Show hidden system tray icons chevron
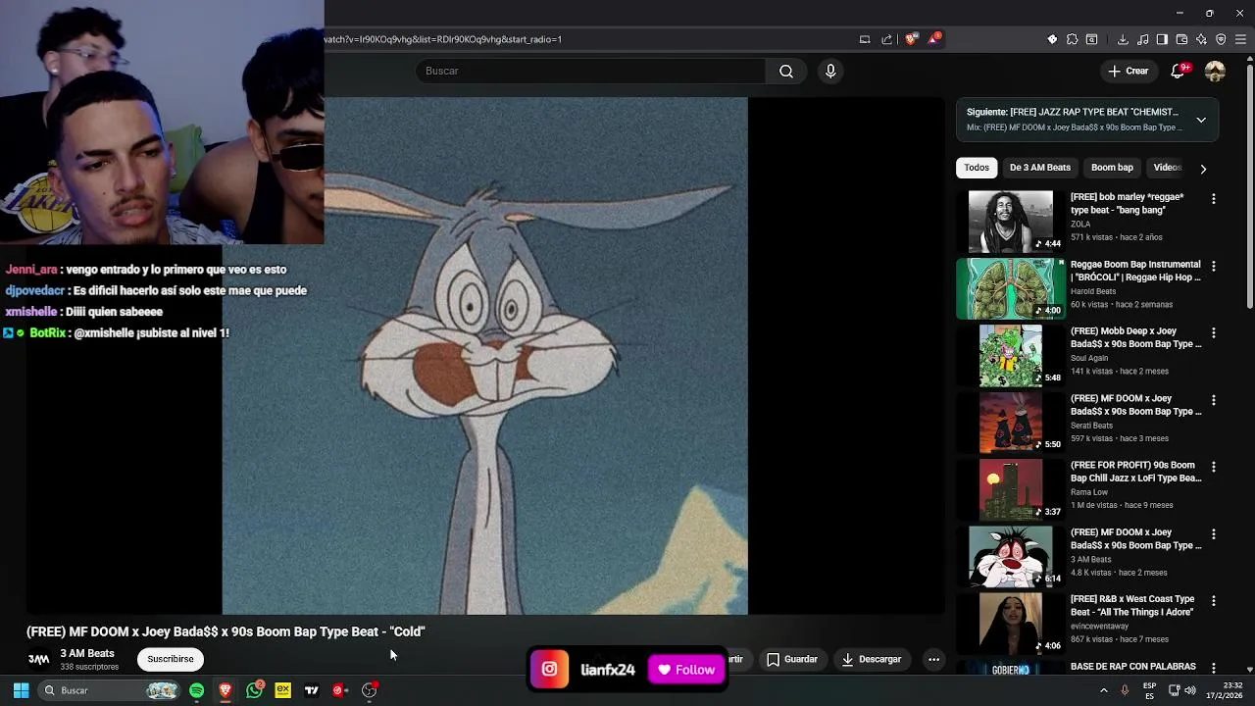The image size is (1255, 706). (x=1103, y=690)
